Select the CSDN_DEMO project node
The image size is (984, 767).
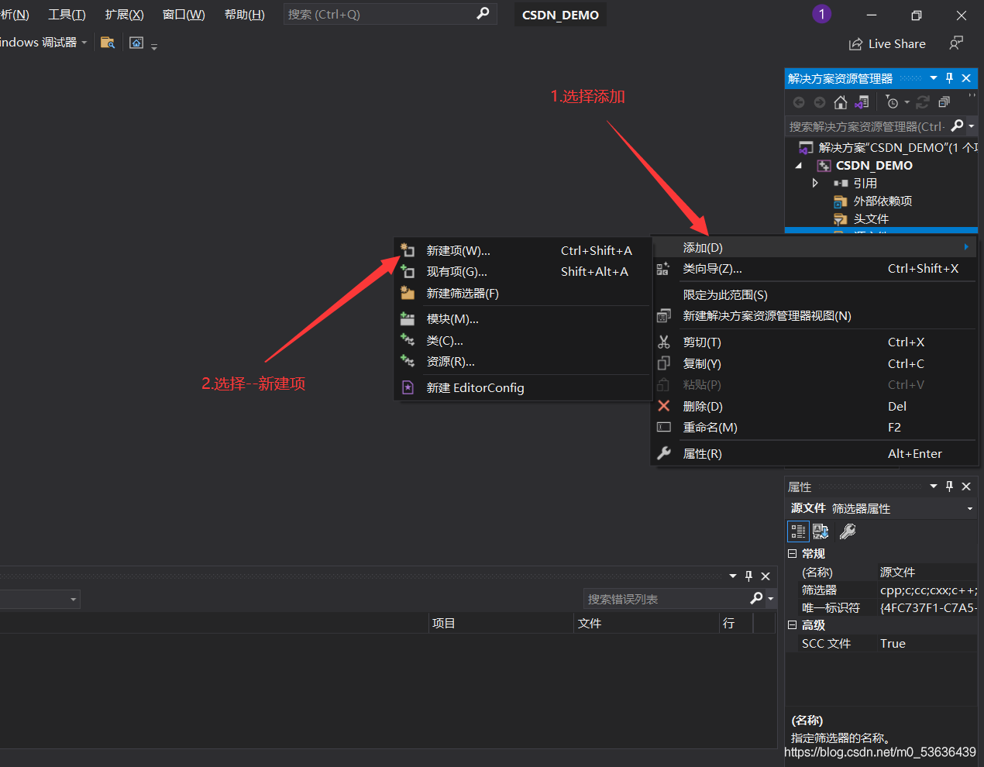pos(873,166)
